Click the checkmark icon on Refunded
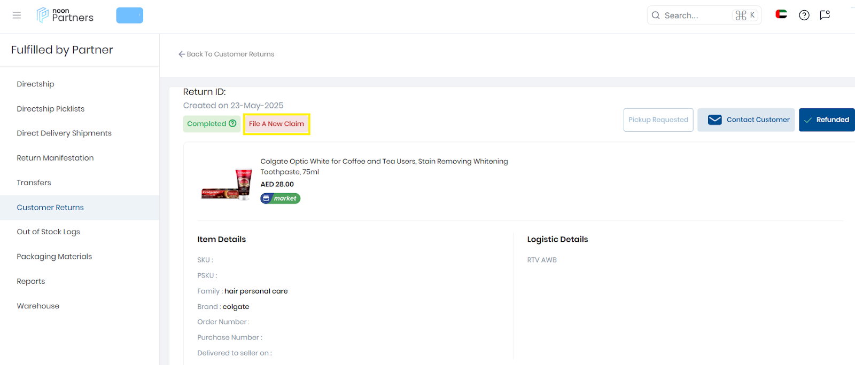855x365 pixels. (808, 120)
